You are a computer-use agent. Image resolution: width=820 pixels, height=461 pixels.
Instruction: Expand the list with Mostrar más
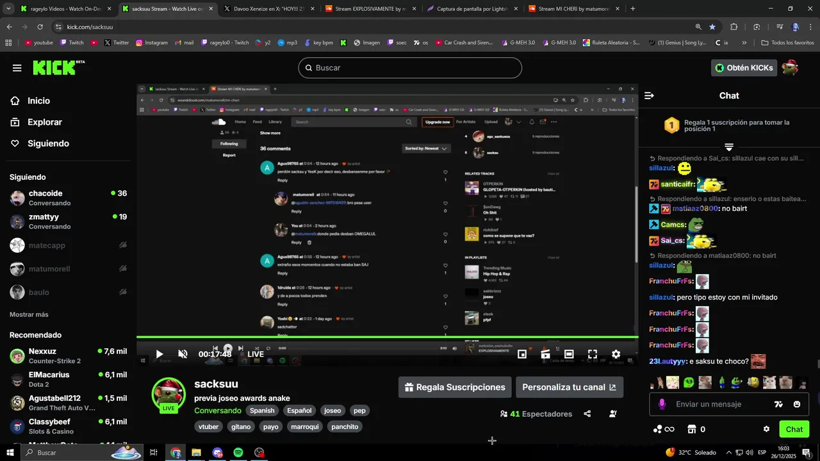pos(29,314)
